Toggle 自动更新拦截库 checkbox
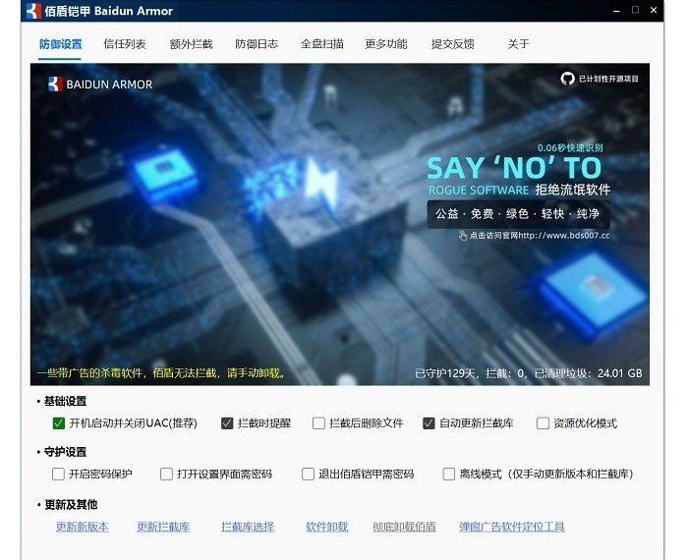688x560 pixels. 429,423
